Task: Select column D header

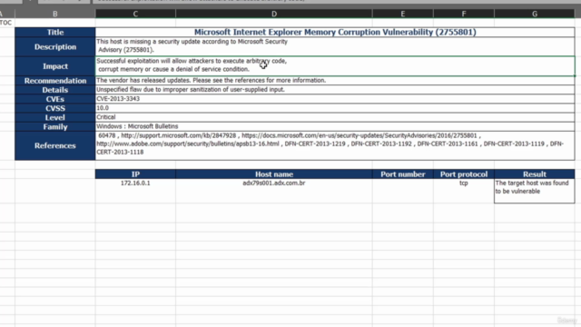Action: pyautogui.click(x=274, y=14)
